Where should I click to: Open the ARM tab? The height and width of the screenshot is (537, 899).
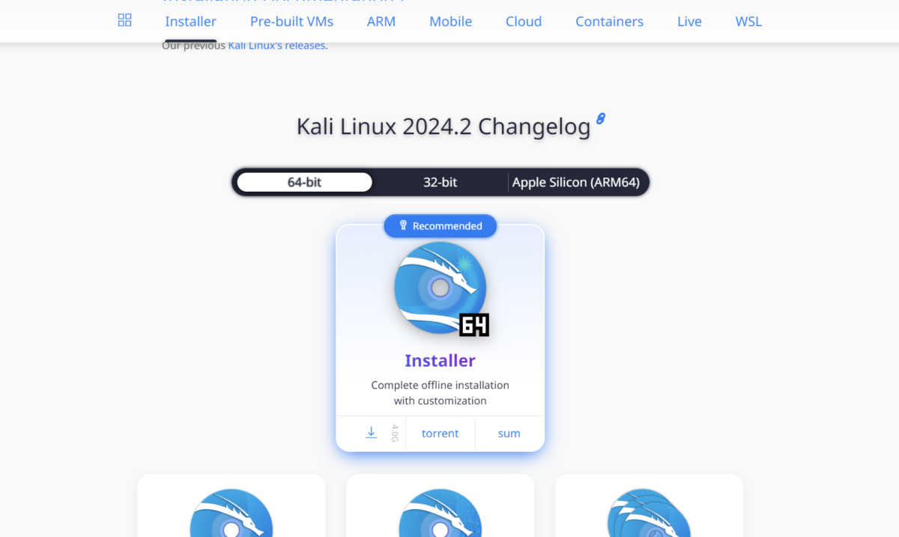pyautogui.click(x=381, y=21)
